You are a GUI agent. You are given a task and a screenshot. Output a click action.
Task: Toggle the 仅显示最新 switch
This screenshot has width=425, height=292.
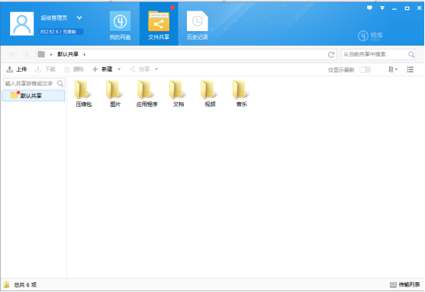(365, 70)
